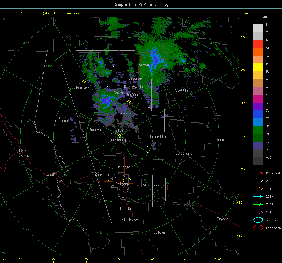Click the Strathmore label

coord(152,185)
